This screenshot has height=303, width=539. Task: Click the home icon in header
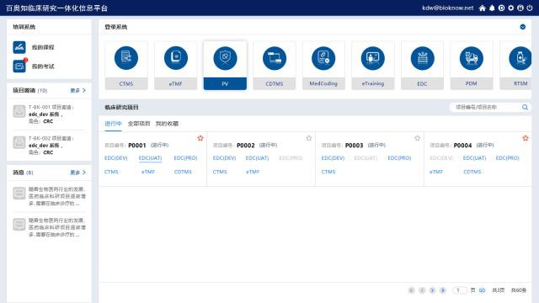pos(483,8)
